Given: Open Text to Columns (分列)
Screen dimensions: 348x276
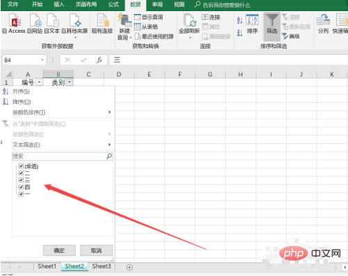Looking at the screenshot, I should coord(323,24).
